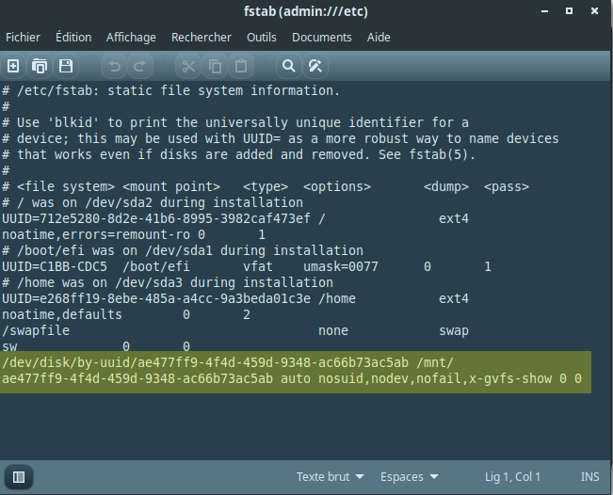
Task: Click the undo arrow icon
Action: click(114, 66)
